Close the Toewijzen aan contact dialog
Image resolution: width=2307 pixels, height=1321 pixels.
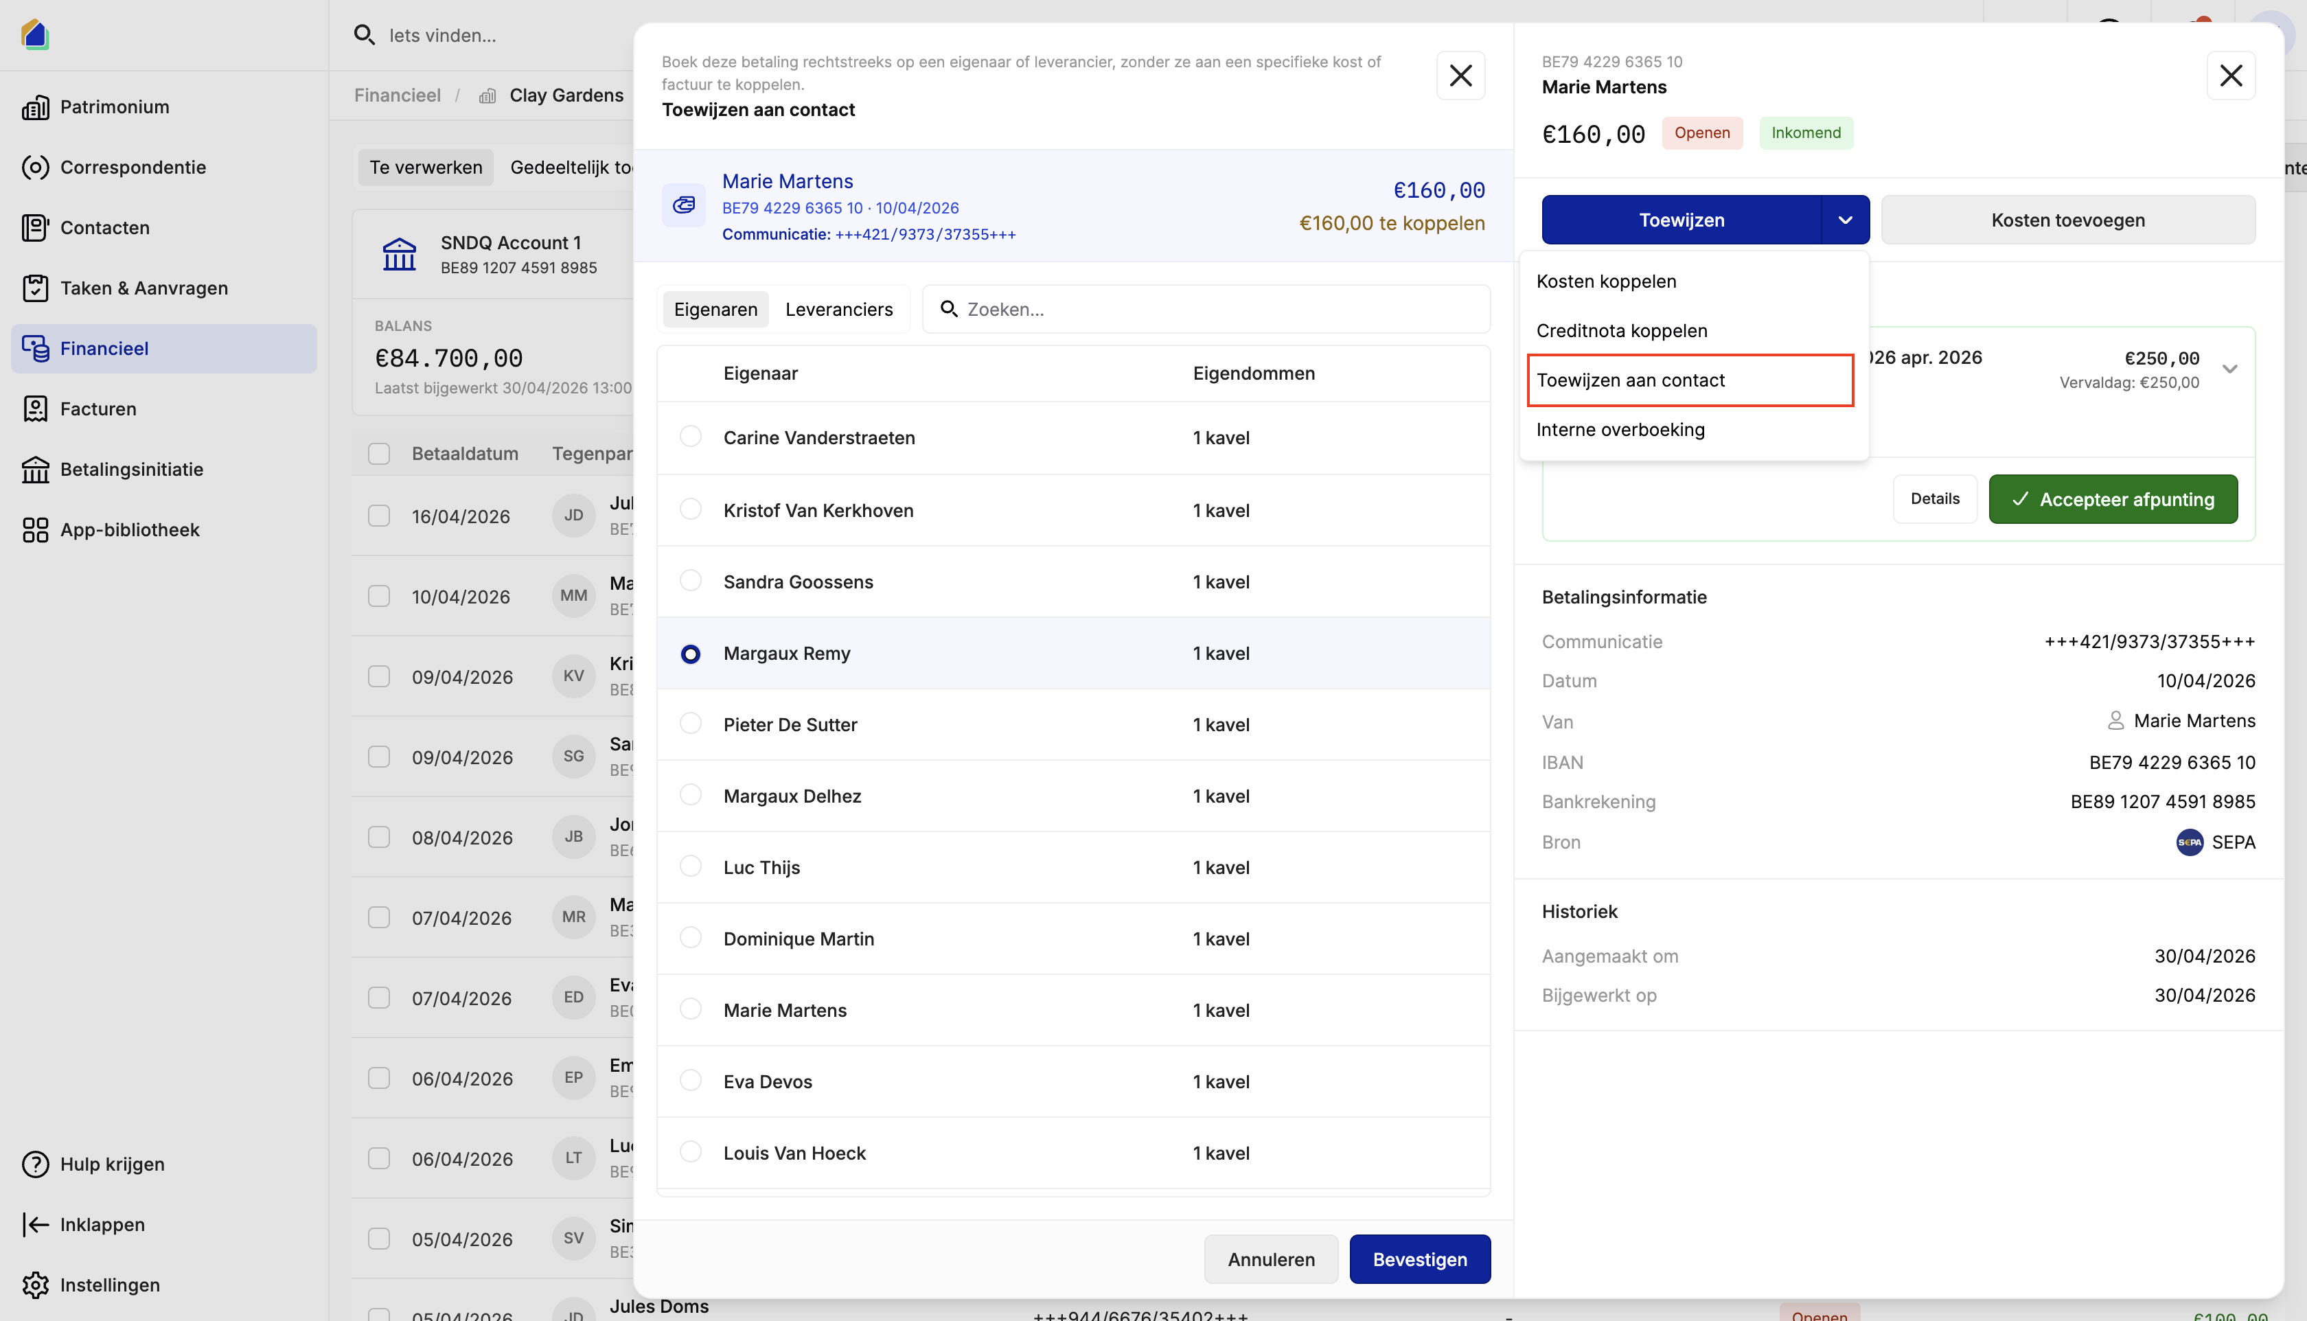[1460, 76]
